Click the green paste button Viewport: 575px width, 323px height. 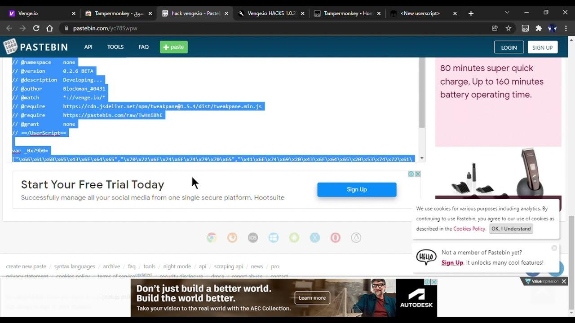174,47
